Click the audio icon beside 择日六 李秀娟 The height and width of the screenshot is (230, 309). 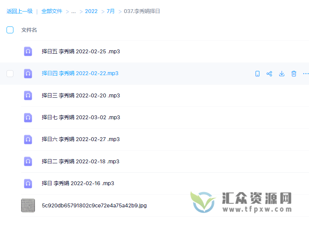pos(28,139)
